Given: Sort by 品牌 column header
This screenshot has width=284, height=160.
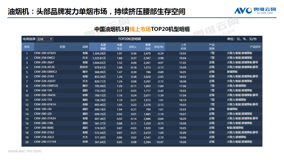Looking at the screenshot, I should coord(85,47).
